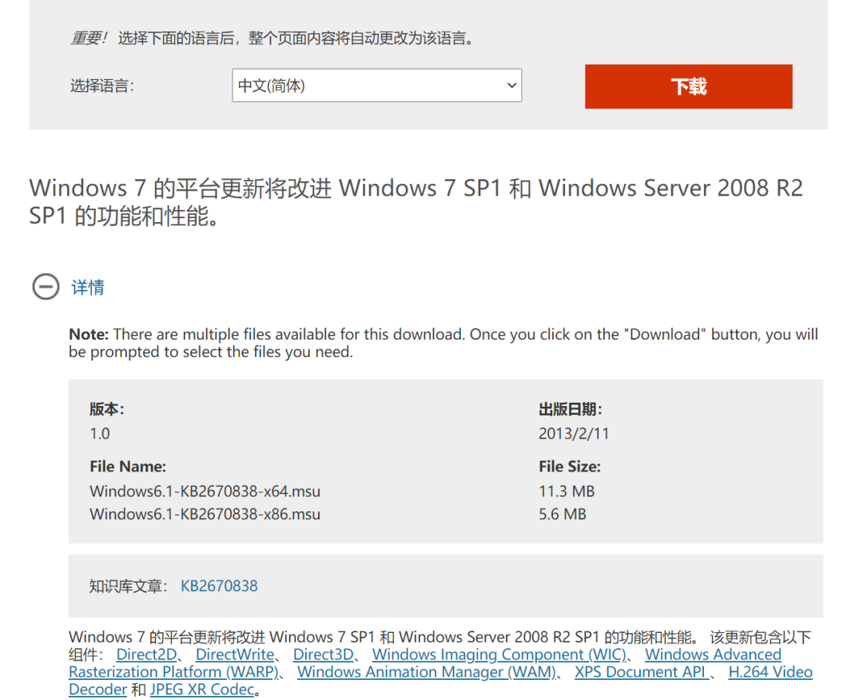Collapse the 详情 details section minus icon
Viewport: 863px width, 700px height.
click(x=46, y=287)
